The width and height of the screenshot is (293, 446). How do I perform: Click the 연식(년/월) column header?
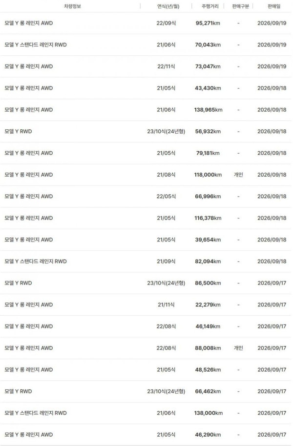tap(168, 6)
